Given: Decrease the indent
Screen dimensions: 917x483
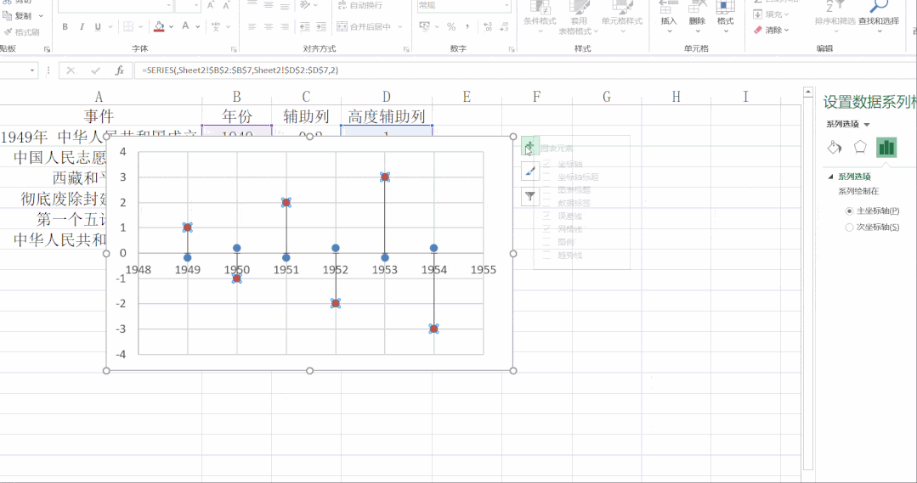Looking at the screenshot, I should 305,27.
